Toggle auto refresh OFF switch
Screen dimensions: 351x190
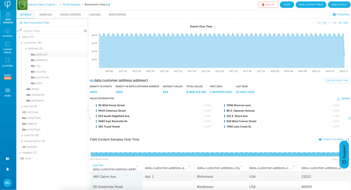[x=346, y=23]
